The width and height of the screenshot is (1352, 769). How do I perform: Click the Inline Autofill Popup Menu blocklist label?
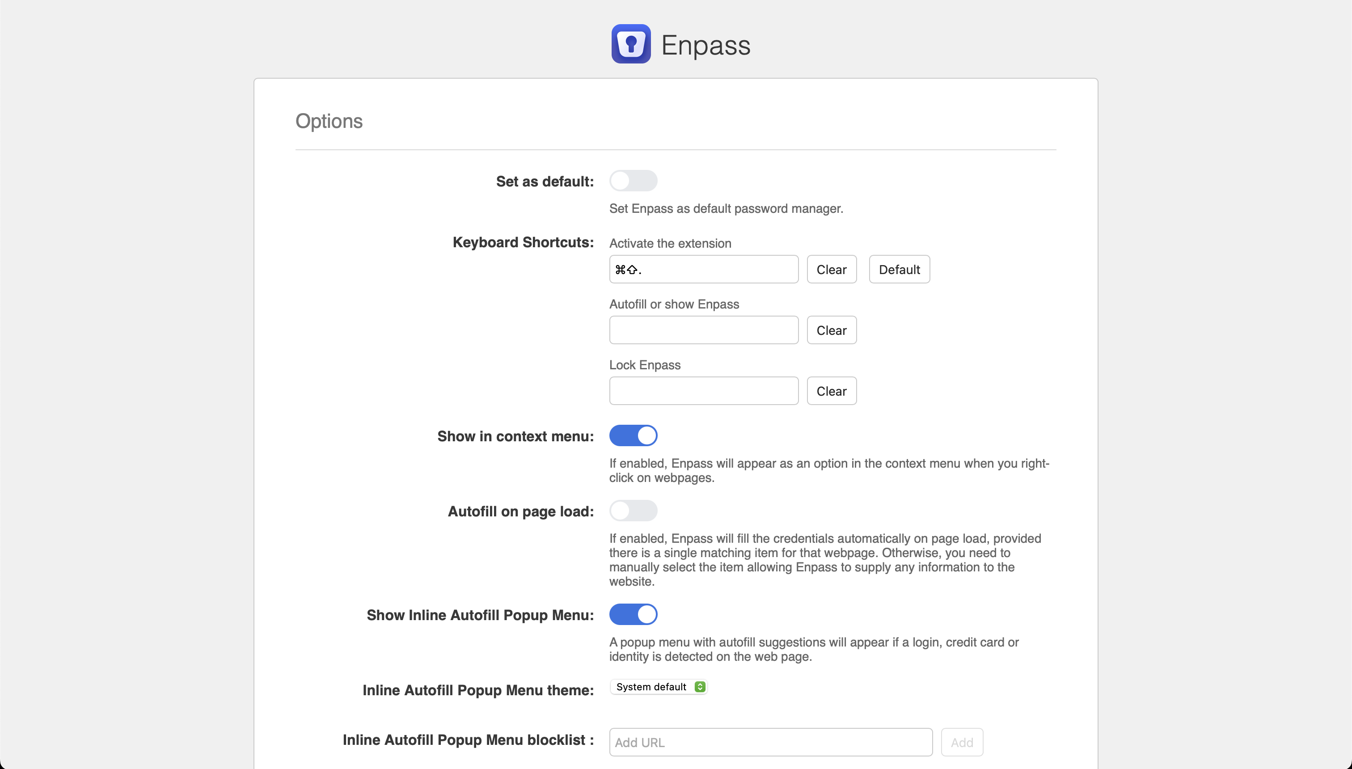pos(468,740)
